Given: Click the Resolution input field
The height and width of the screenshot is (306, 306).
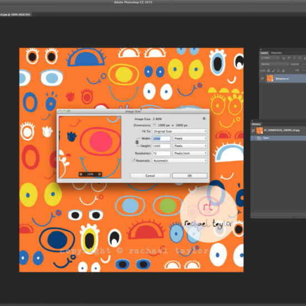Looking at the screenshot, I should [x=161, y=154].
